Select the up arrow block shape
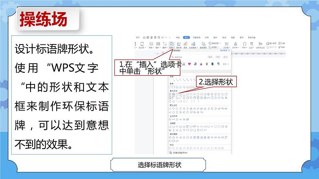 (177, 109)
